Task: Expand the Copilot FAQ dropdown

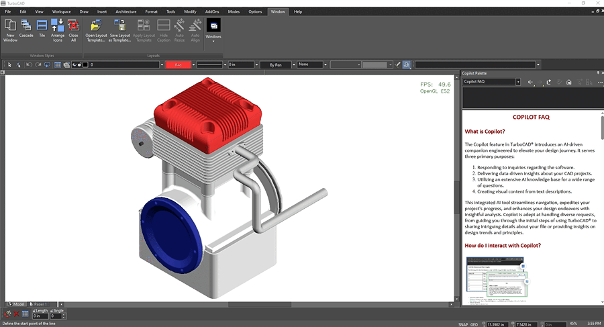Action: click(x=518, y=82)
